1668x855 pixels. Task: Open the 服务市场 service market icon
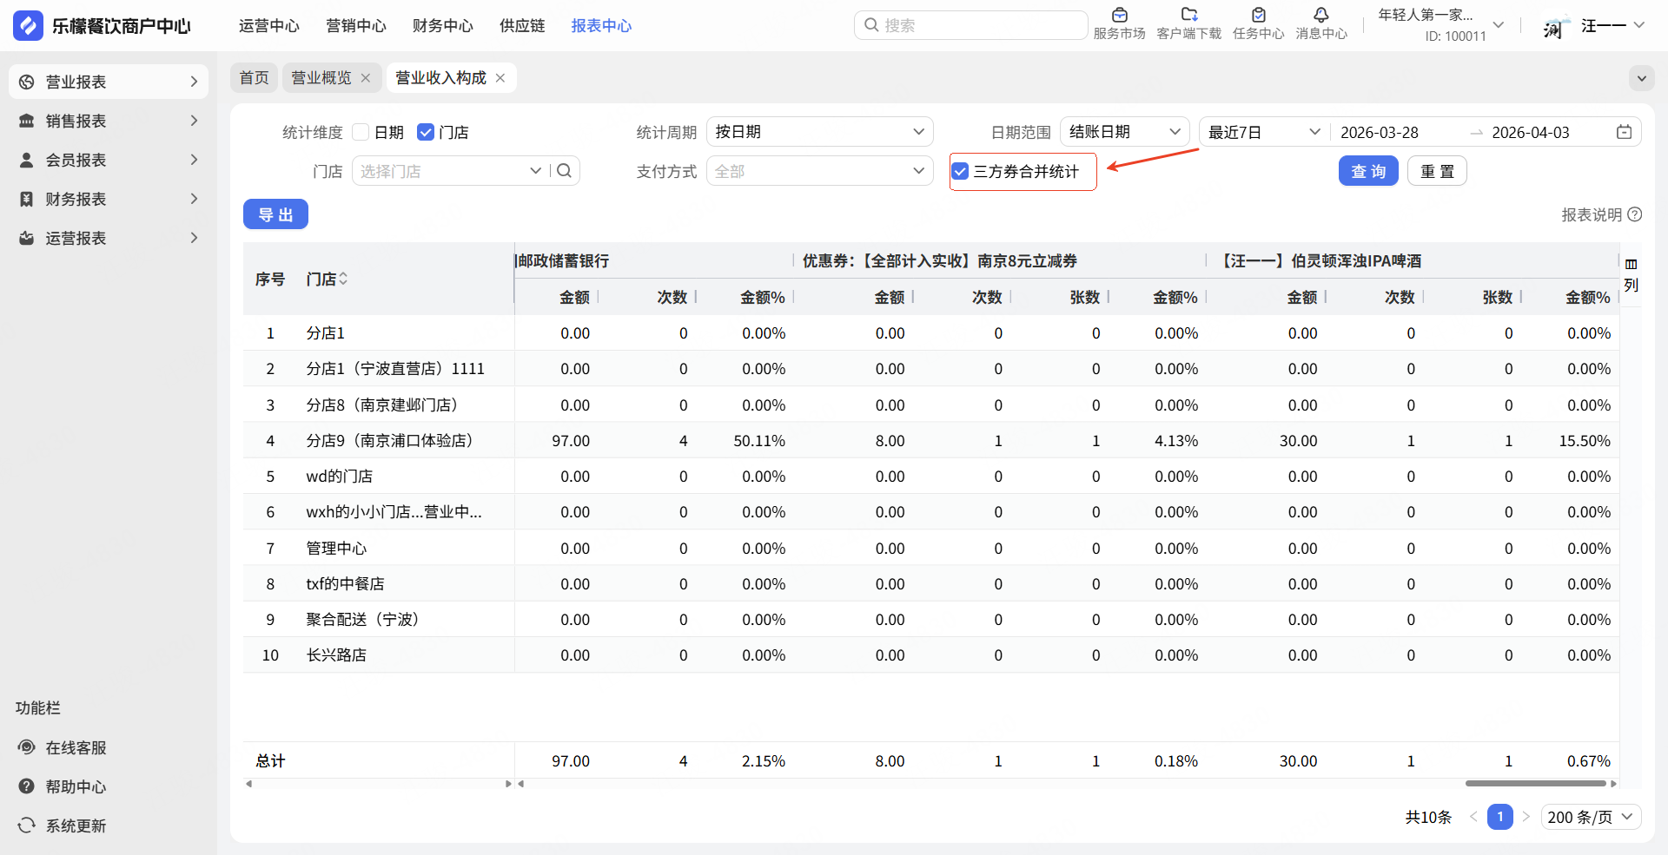[x=1119, y=16]
